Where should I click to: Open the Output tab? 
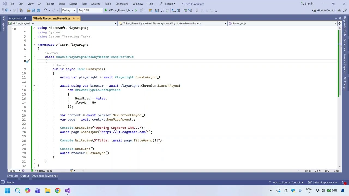click(25, 176)
